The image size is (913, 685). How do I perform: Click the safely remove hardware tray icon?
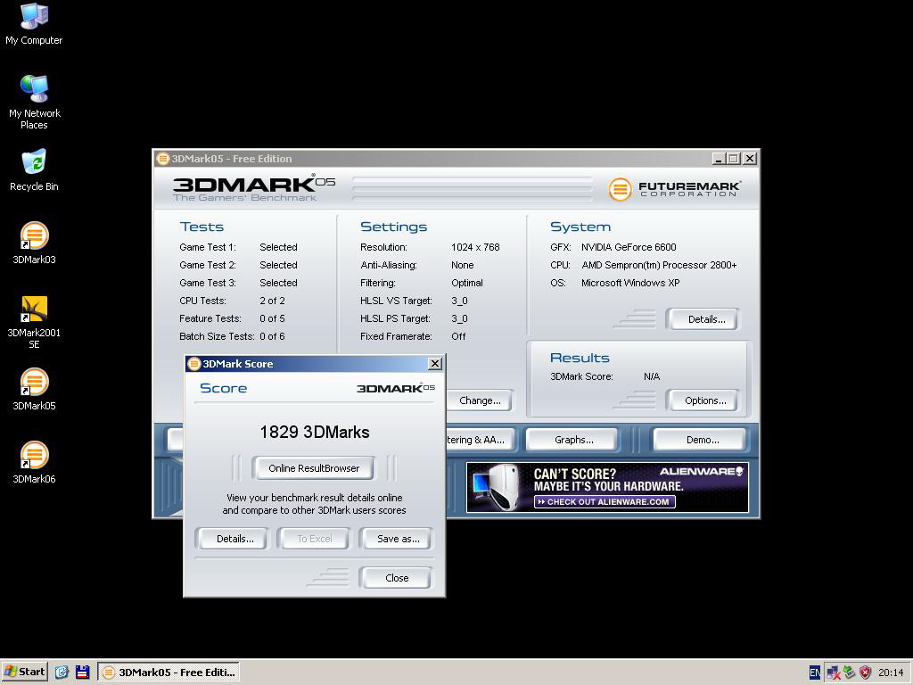click(850, 673)
